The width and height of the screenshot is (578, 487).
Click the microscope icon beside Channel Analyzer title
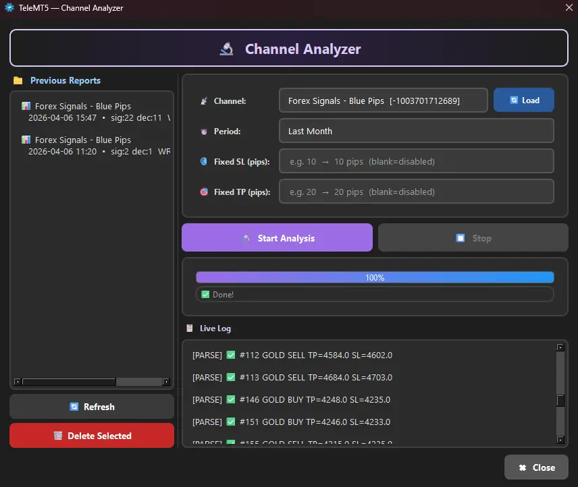click(x=226, y=49)
